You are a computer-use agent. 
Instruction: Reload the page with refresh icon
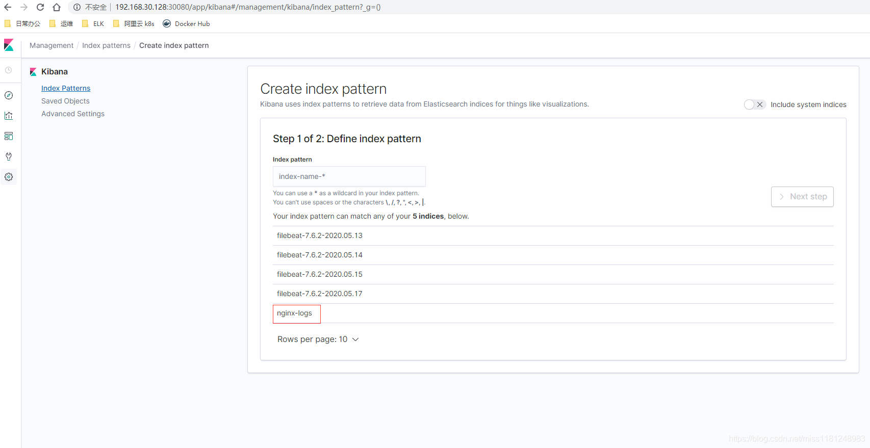(40, 7)
